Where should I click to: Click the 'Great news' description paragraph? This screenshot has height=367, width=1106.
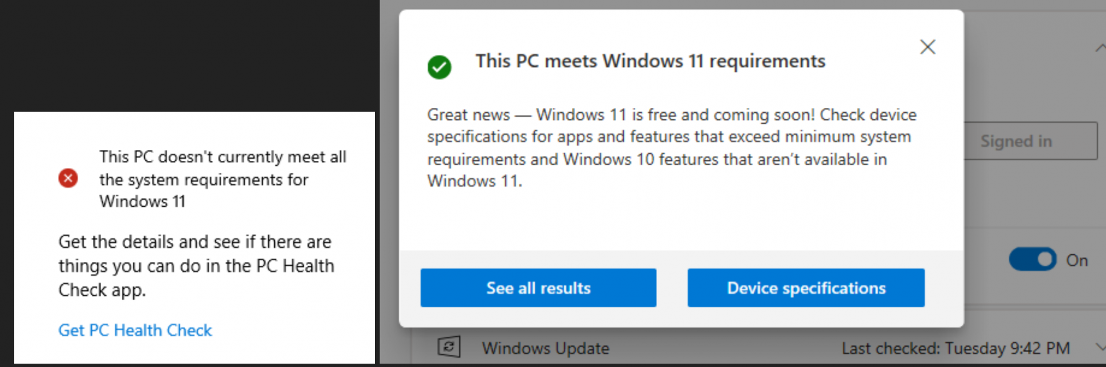(671, 148)
